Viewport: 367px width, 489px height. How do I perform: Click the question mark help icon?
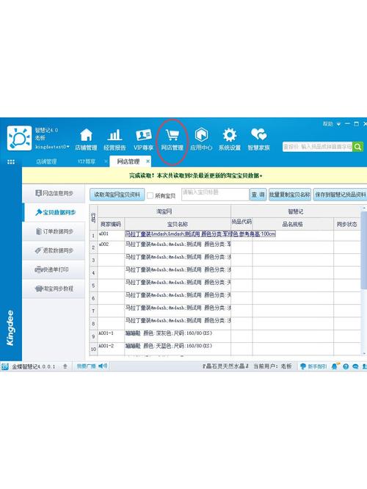tap(346, 366)
